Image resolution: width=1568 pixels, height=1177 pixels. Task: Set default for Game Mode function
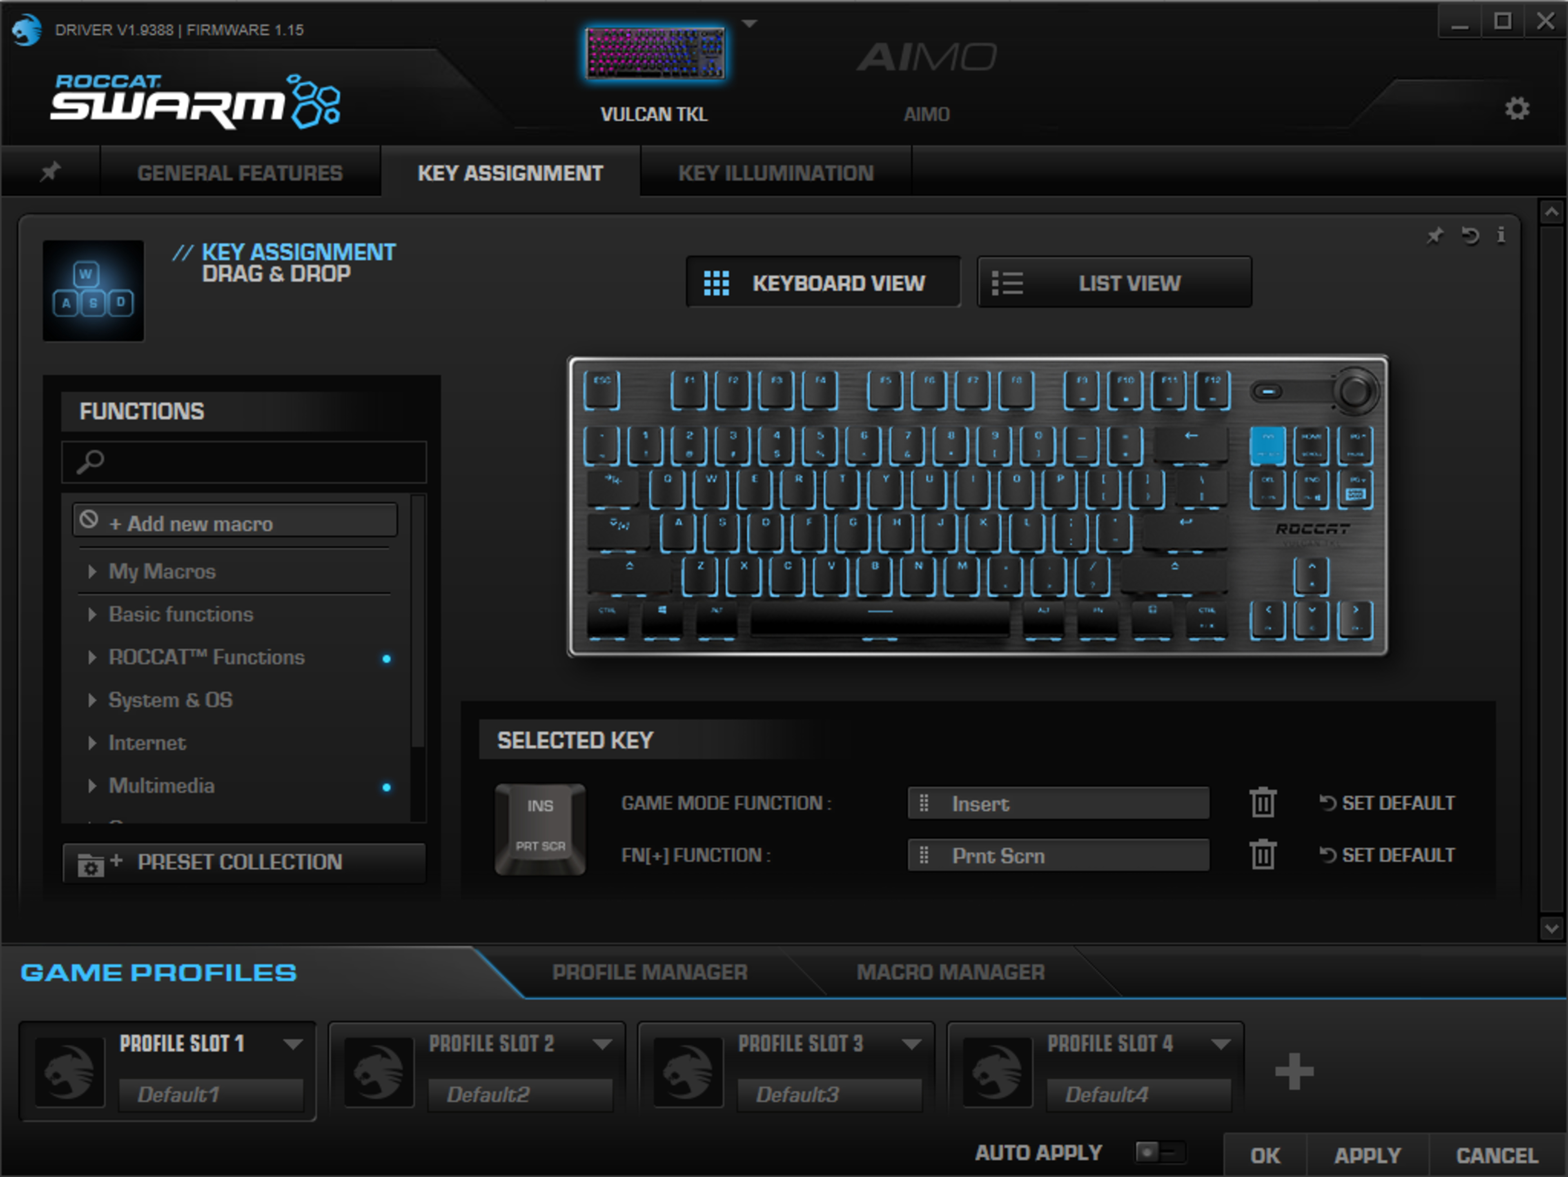[1387, 803]
